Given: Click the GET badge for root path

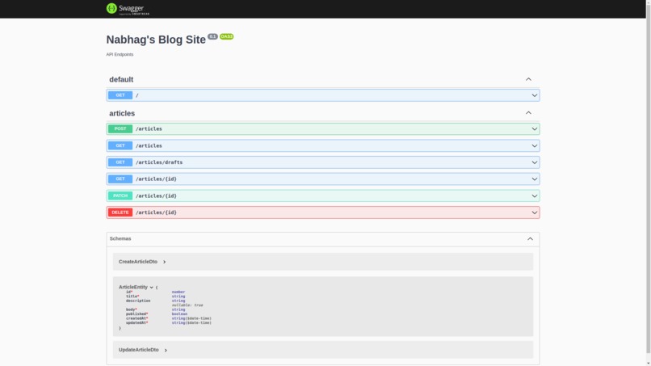Looking at the screenshot, I should pyautogui.click(x=120, y=95).
